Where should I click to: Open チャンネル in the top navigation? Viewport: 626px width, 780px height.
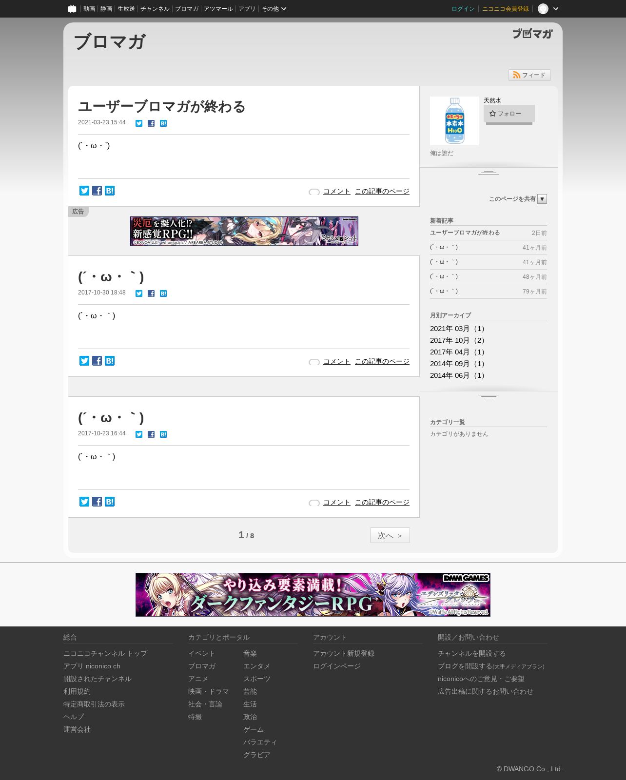[155, 9]
